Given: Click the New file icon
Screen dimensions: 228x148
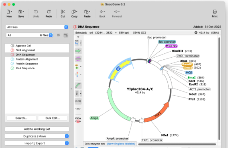Looking at the screenshot, I should tap(8, 12).
